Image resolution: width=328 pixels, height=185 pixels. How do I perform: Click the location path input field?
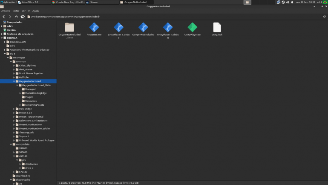[175, 17]
